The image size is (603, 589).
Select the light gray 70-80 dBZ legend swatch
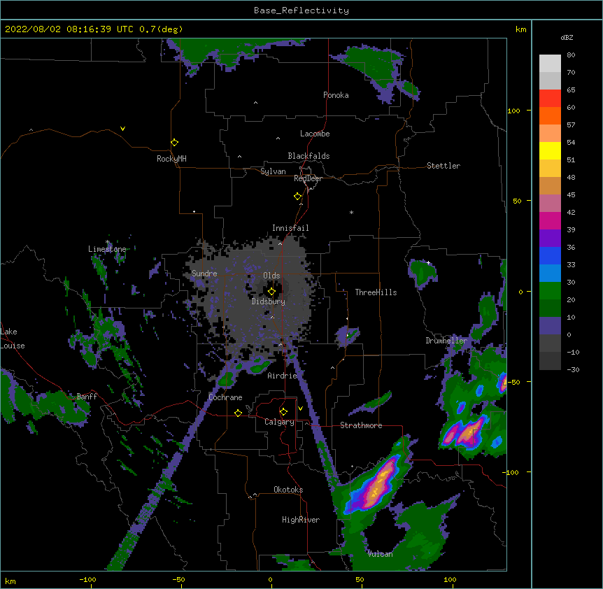click(550, 63)
